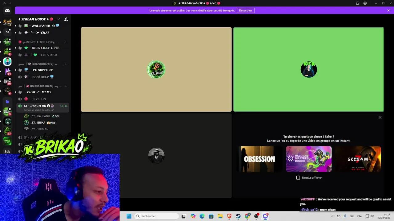Click the Windows Rechercher search box
The height and width of the screenshot is (221, 394).
click(x=157, y=216)
